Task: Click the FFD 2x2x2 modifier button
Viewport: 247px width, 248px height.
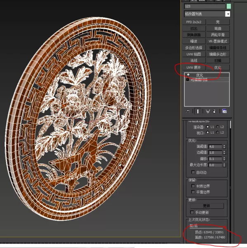Action: pos(194,22)
